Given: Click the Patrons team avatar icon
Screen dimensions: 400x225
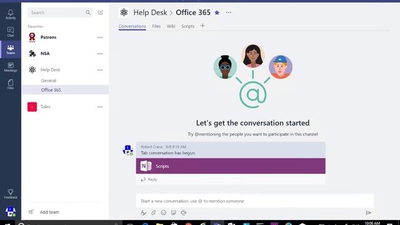Looking at the screenshot, I should (x=32, y=37).
